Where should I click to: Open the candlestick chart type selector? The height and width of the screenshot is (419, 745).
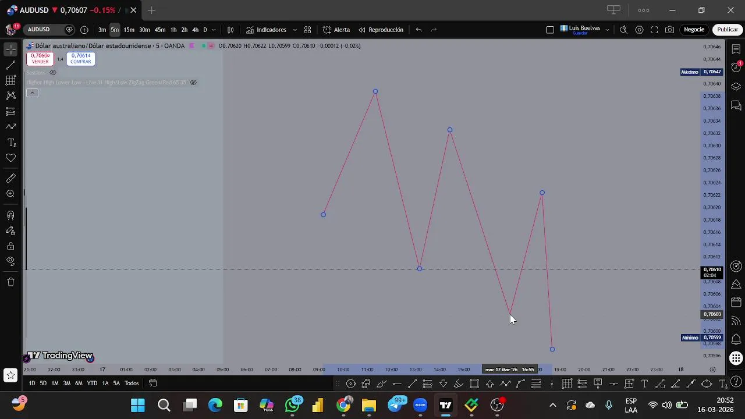click(x=230, y=30)
